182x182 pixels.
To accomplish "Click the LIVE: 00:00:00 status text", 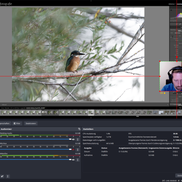I will pyautogui.click(x=171, y=181).
